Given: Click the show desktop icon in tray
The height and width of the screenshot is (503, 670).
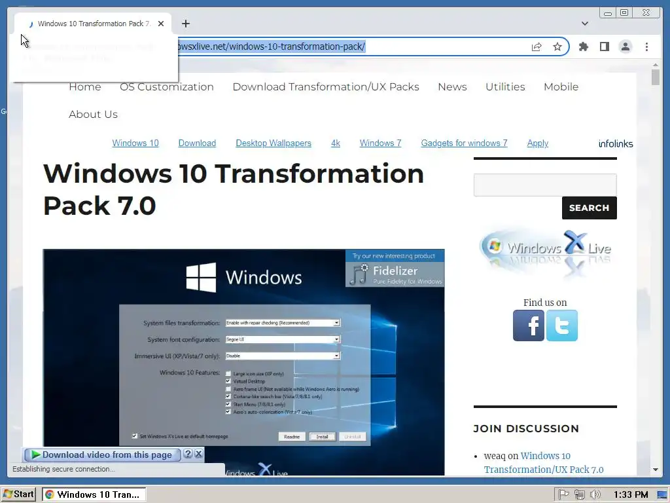Looking at the screenshot, I should click(x=663, y=495).
